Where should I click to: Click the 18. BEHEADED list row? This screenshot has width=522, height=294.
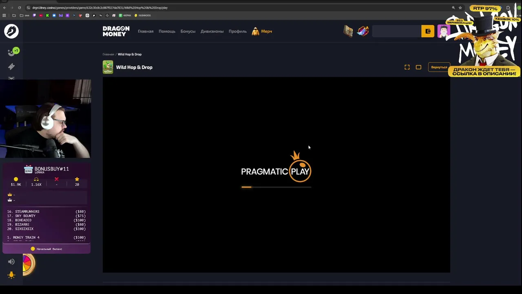(x=46, y=220)
